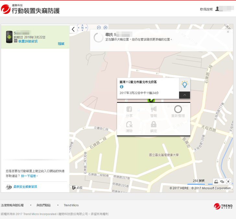Click the 鎖定 padlock lock icon
This screenshot has width=236, height=219.
tap(153, 124)
